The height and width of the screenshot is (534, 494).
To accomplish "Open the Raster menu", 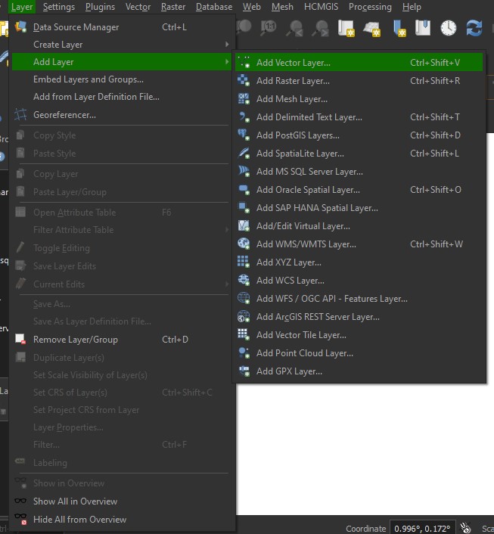I will (173, 7).
